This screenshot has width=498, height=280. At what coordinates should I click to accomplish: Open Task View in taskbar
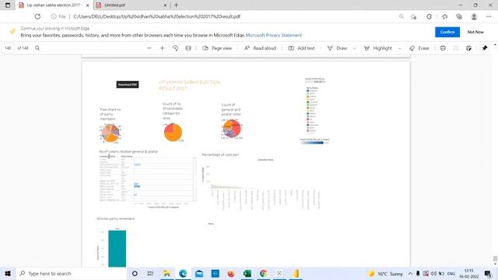(150, 273)
